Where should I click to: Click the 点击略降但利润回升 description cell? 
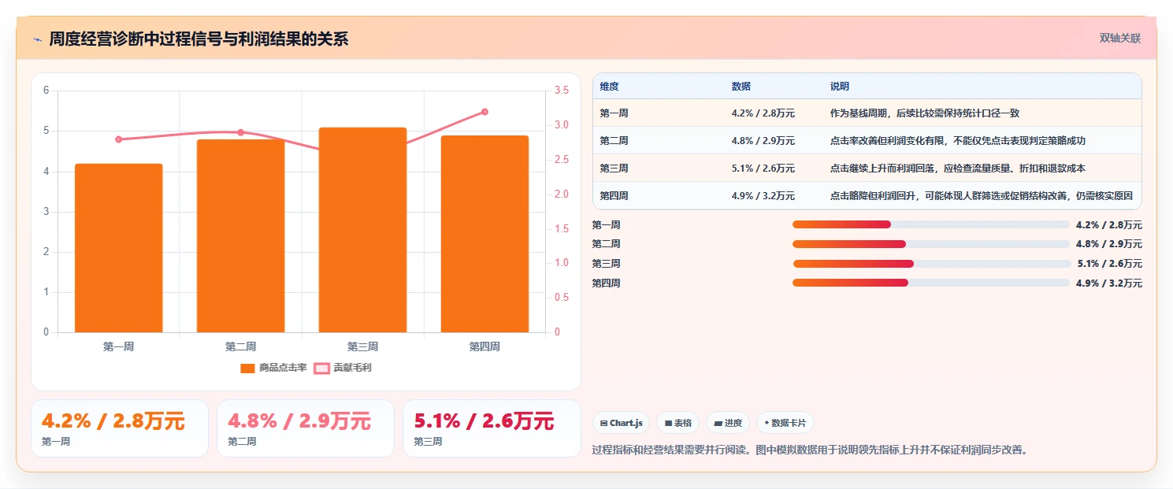coord(982,196)
